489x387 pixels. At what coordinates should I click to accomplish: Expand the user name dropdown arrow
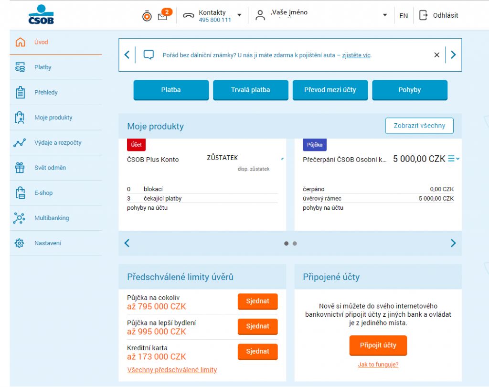tap(385, 15)
